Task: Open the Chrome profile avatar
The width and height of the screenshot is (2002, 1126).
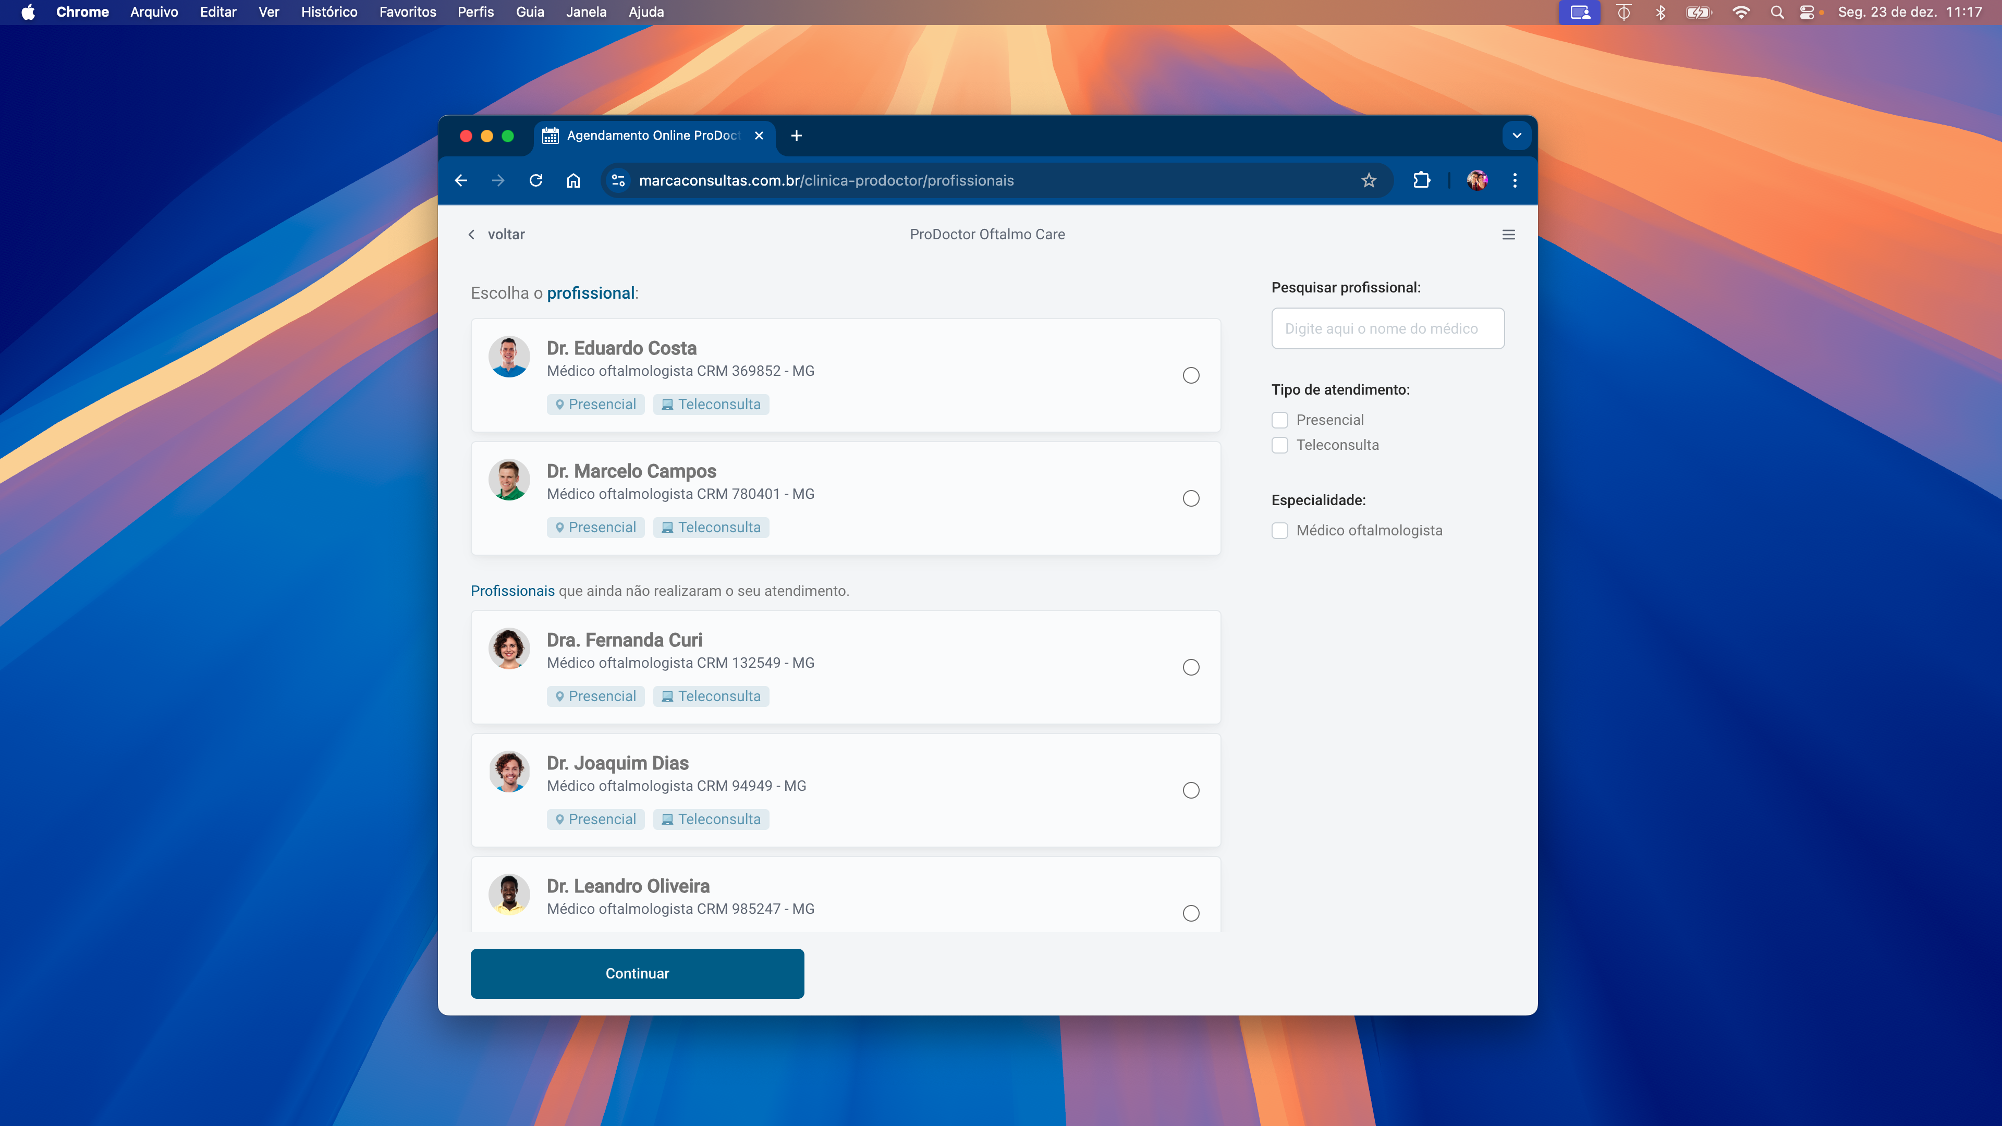Action: click(1476, 180)
